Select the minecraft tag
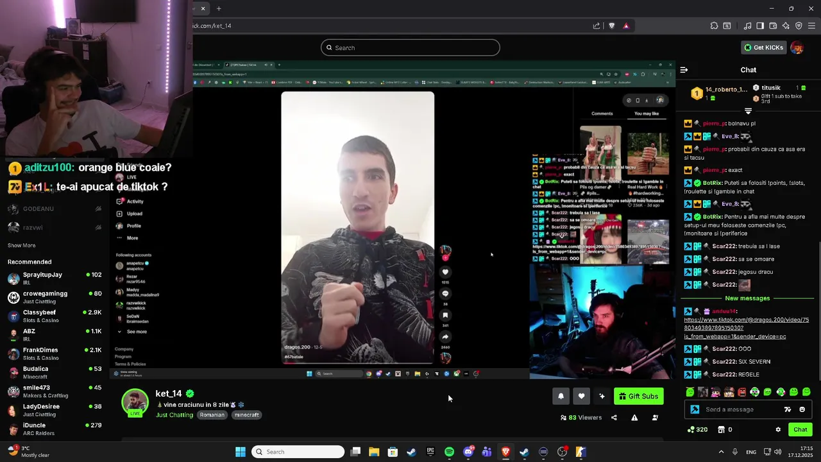The height and width of the screenshot is (462, 821). pos(246,415)
